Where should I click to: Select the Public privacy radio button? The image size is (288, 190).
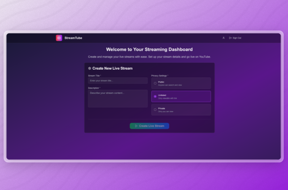[x=155, y=83]
